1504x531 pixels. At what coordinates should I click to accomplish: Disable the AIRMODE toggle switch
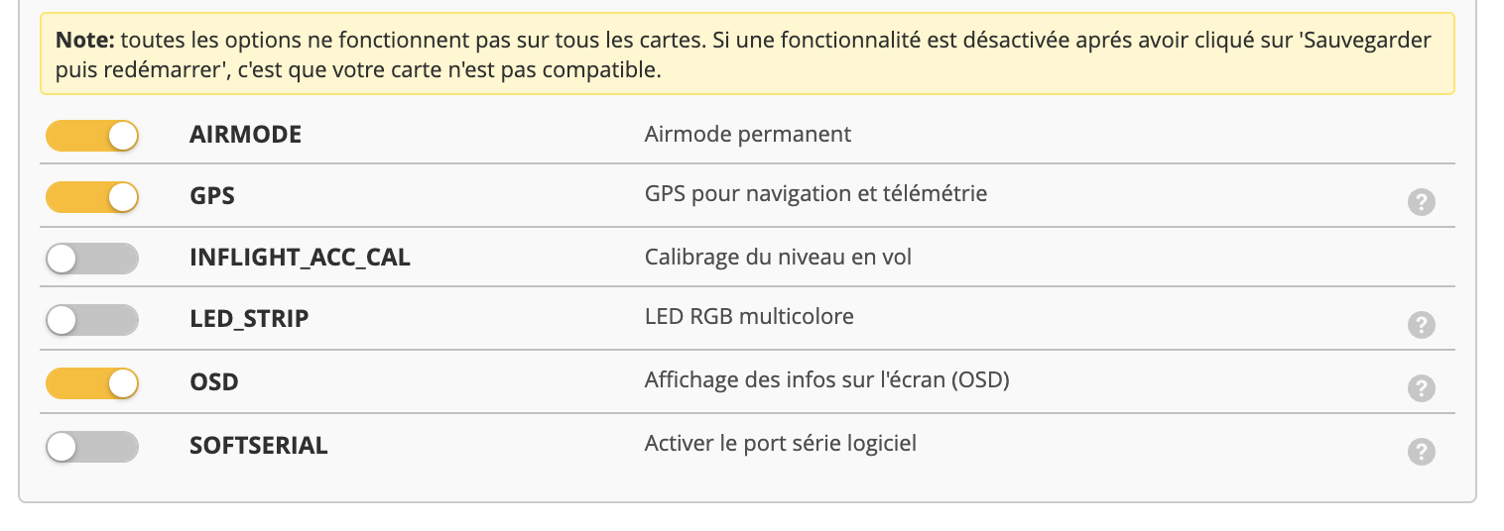(x=92, y=136)
